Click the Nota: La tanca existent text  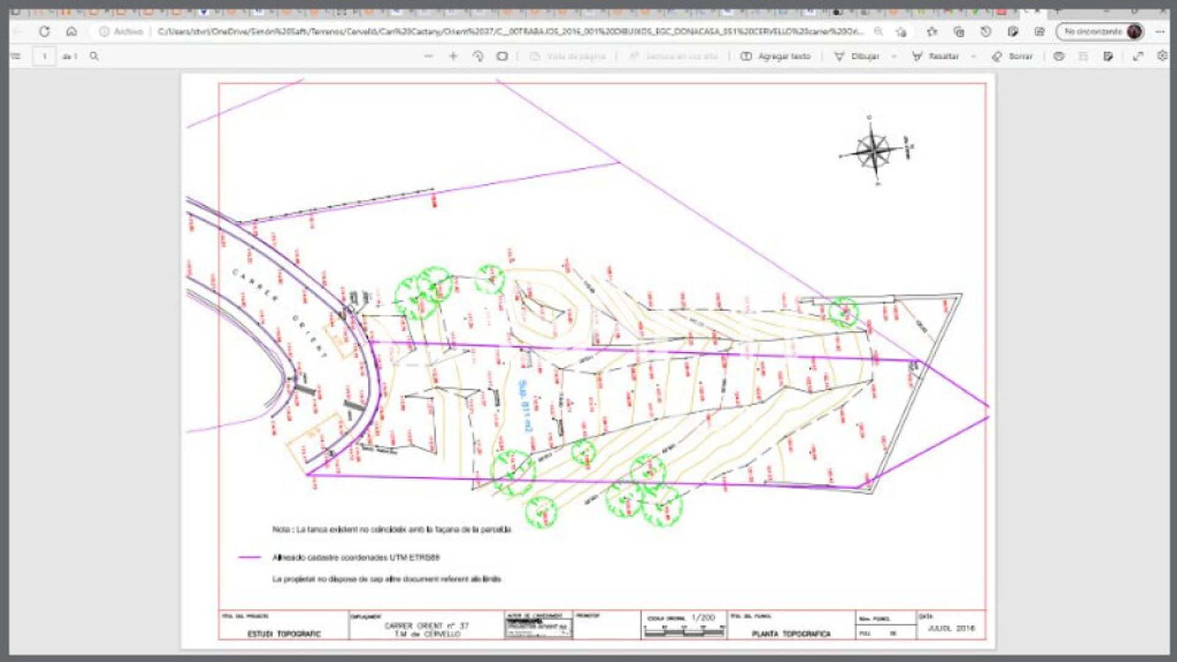(x=391, y=529)
